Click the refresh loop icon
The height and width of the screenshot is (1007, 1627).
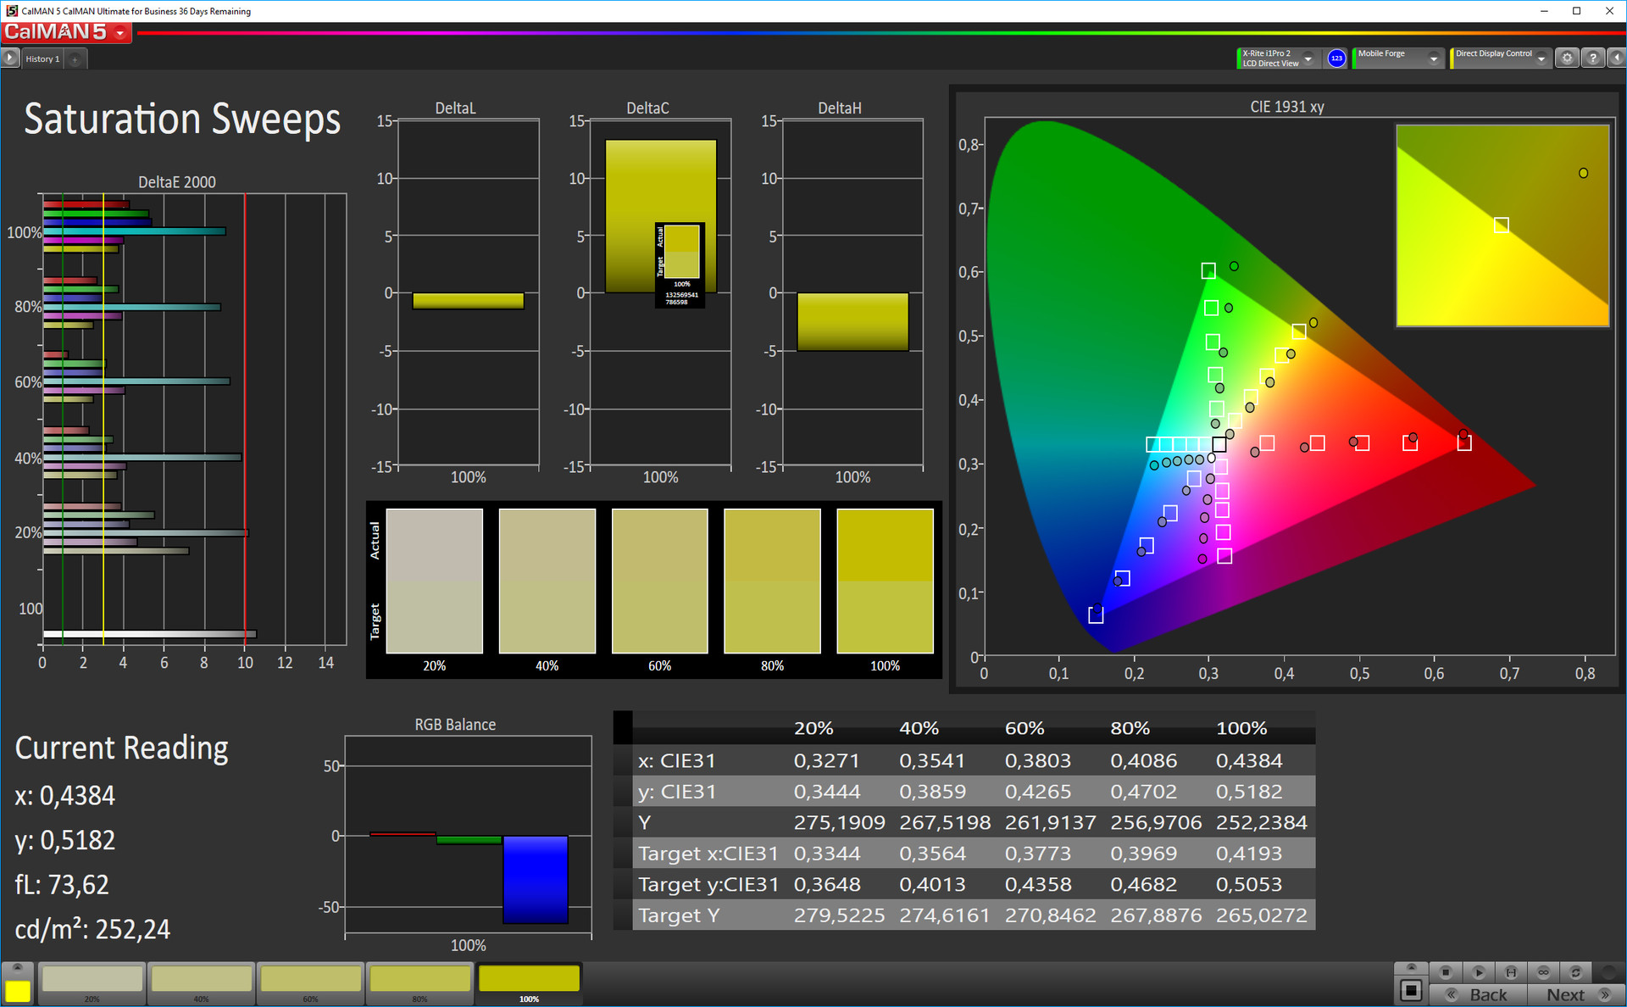click(x=1575, y=972)
